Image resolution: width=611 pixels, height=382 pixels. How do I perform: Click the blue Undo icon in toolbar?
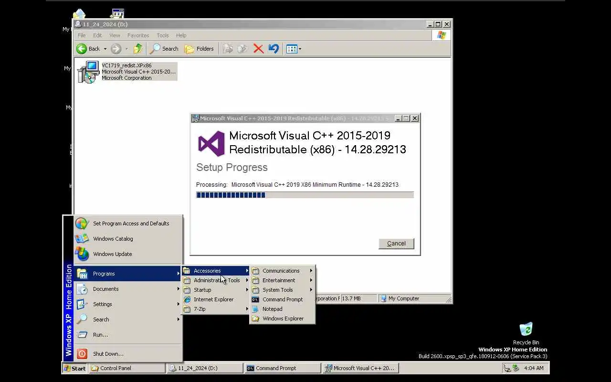(274, 49)
